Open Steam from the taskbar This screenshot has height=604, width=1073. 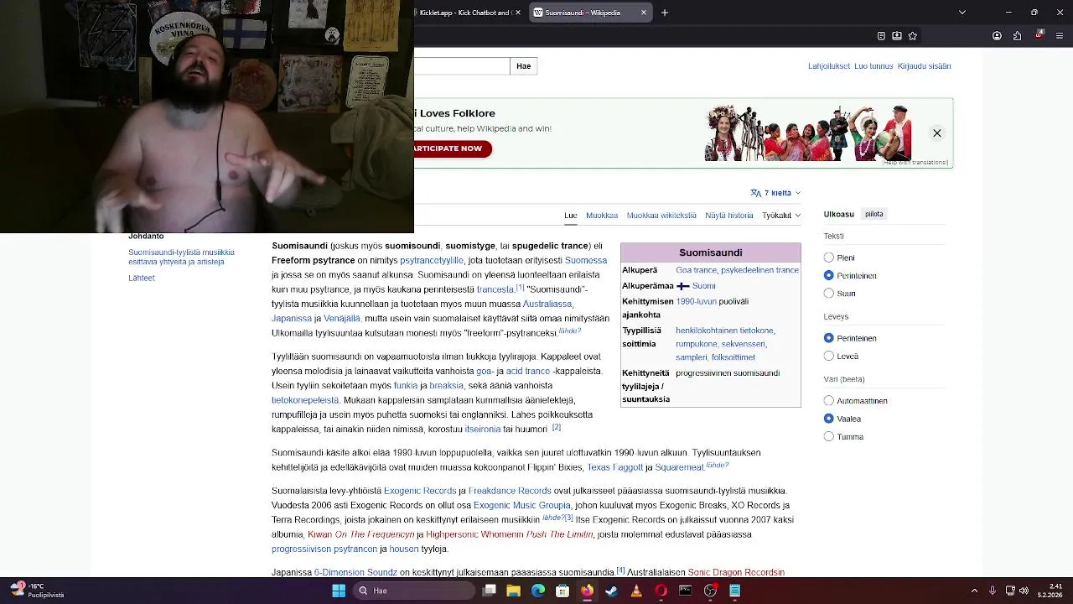[x=611, y=591]
